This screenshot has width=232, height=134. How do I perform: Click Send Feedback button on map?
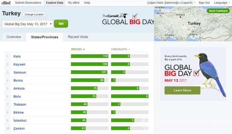point(218,11)
